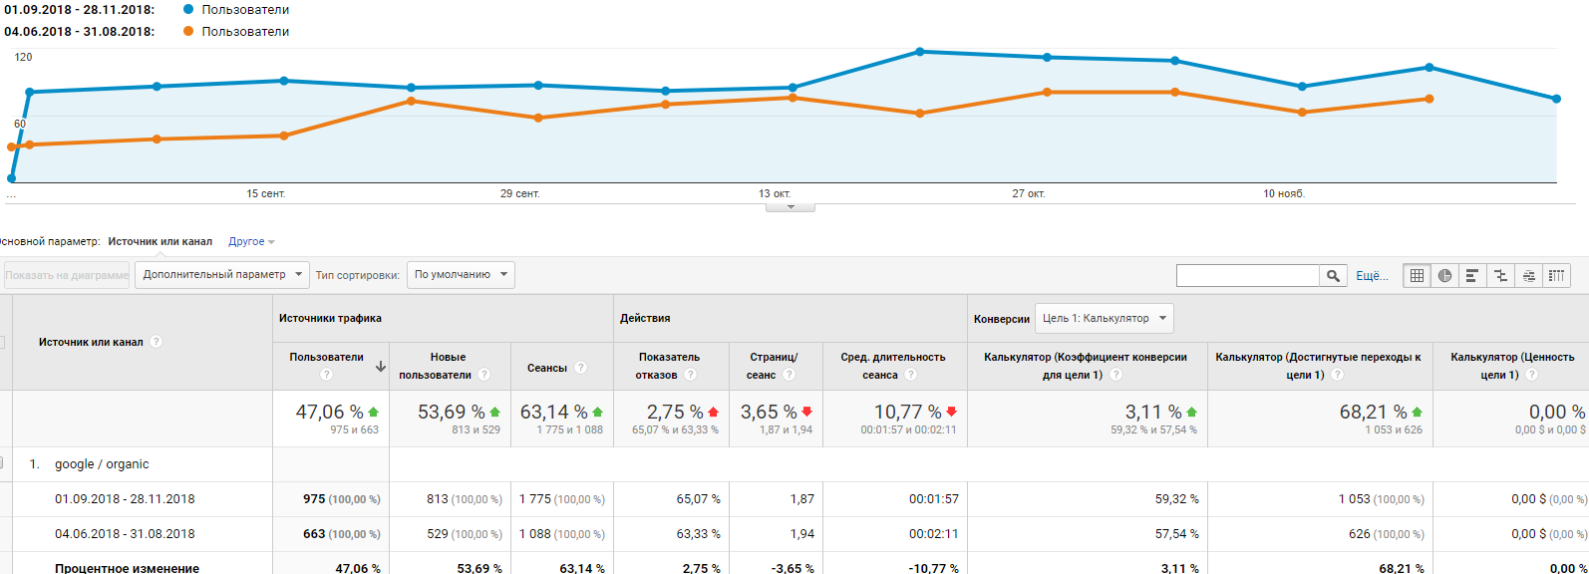Open help icon beside Сред. длительность сеанса

click(x=911, y=375)
